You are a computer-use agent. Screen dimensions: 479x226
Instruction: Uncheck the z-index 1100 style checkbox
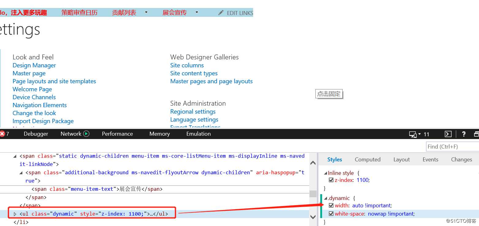coord(331,180)
